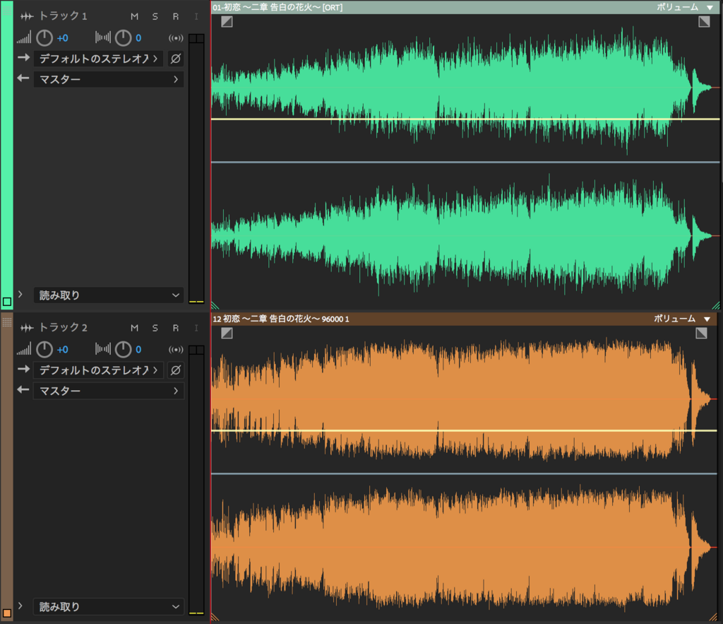723x624 pixels.
Task: Toggle sum to mono on トラック 1
Action: pos(176,38)
